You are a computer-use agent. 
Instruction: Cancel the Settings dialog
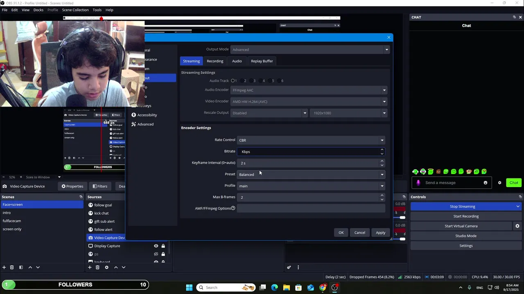[x=359, y=233]
